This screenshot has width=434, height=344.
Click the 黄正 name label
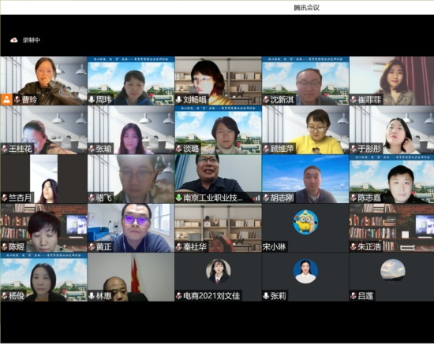tap(104, 246)
